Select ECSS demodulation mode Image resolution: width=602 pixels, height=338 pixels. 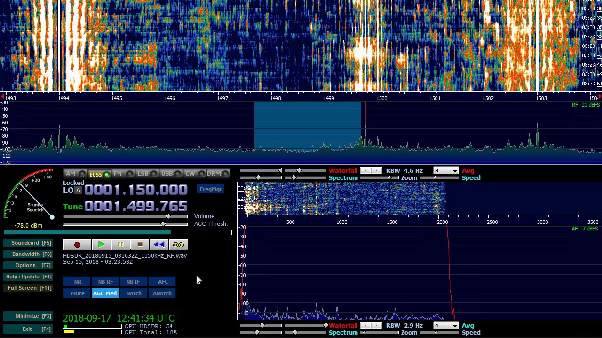(99, 174)
